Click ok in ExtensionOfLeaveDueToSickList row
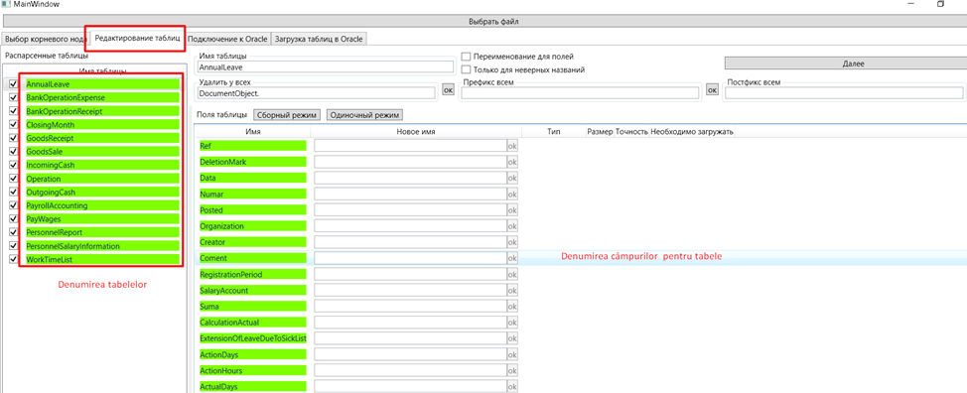Viewport: 967px width, 393px height. click(512, 338)
